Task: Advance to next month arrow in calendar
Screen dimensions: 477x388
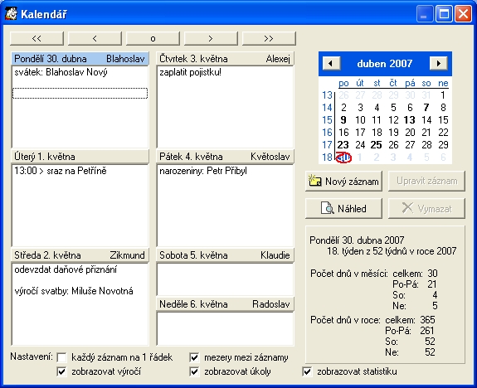Action: 438,63
